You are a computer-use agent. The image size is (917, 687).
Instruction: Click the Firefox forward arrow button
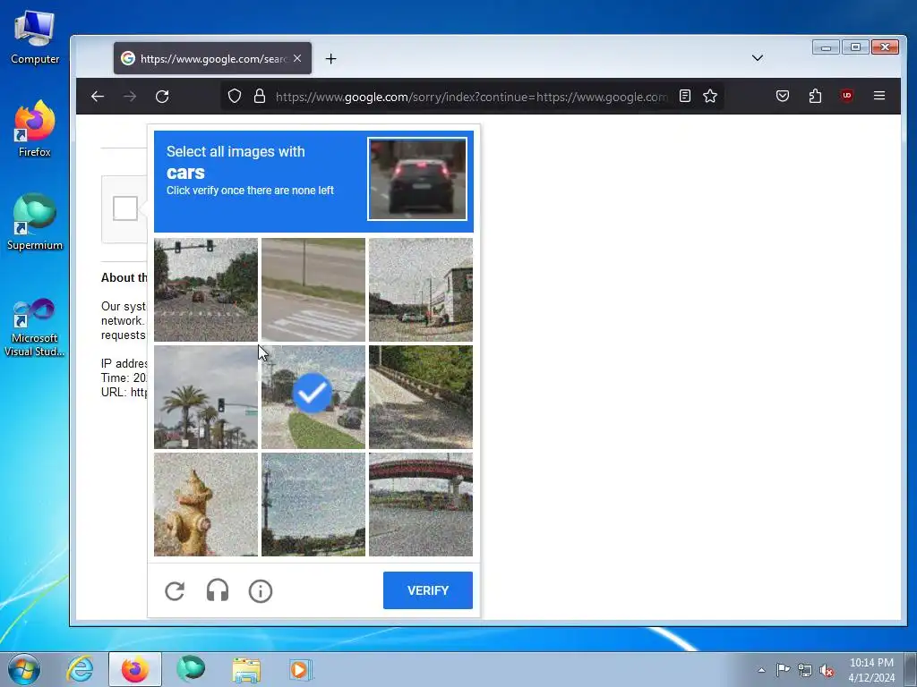tap(130, 97)
